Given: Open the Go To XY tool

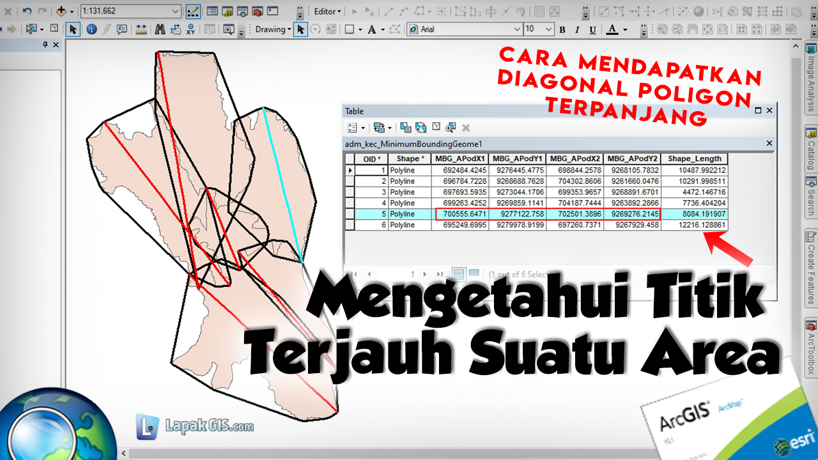Looking at the screenshot, I should (x=190, y=29).
